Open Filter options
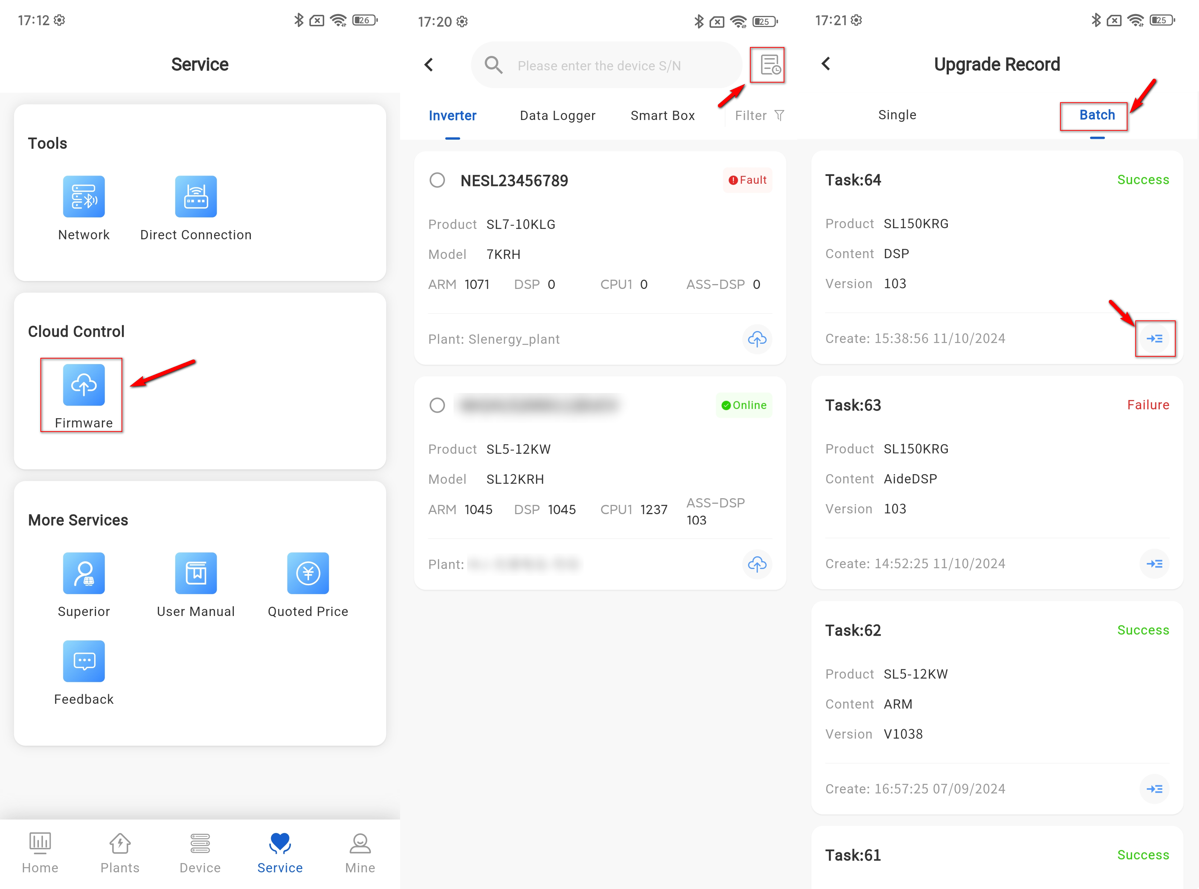Screen dimensions: 1199x889 click(759, 116)
